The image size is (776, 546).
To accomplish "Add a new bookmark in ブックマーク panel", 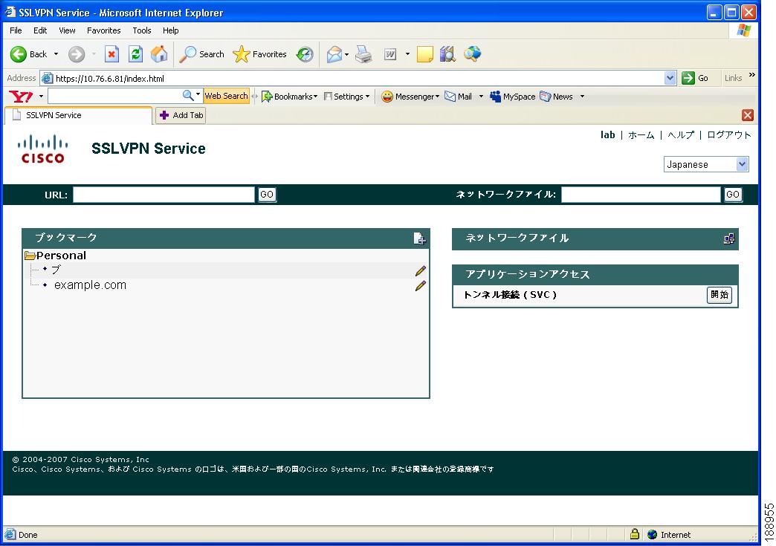I will click(419, 239).
